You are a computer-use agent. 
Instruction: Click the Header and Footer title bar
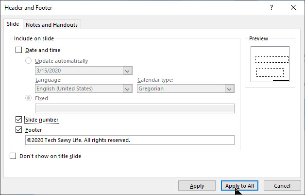(121, 8)
